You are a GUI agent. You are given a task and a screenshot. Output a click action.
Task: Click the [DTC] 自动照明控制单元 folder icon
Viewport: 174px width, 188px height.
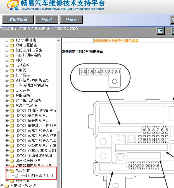point(12,111)
